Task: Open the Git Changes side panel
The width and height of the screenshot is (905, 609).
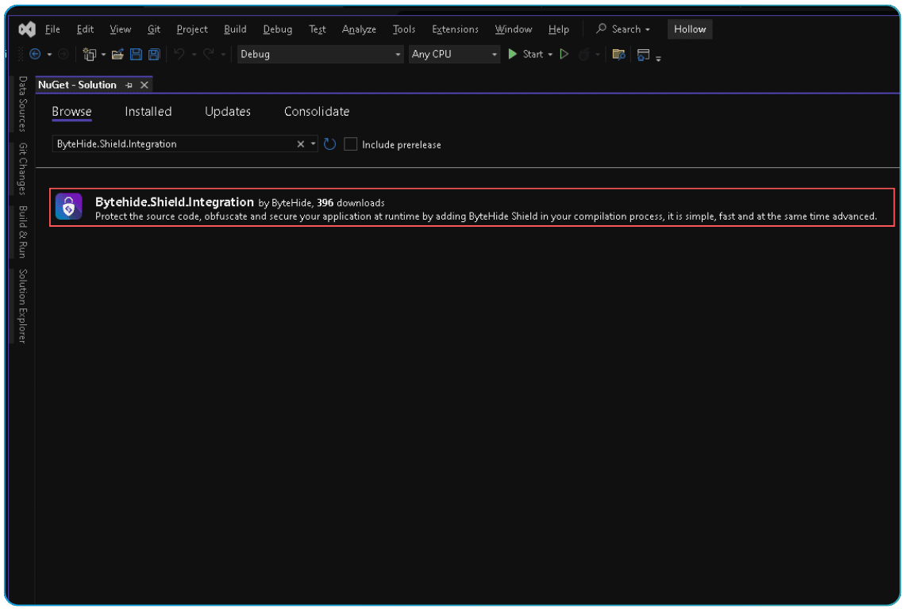Action: 23,168
